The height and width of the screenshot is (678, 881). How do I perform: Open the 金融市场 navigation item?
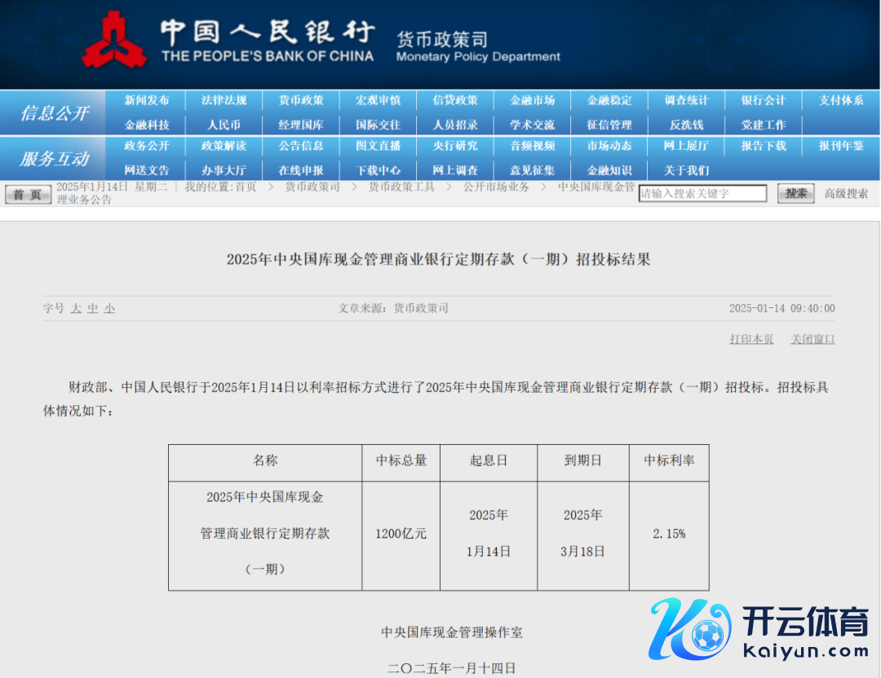coord(533,100)
